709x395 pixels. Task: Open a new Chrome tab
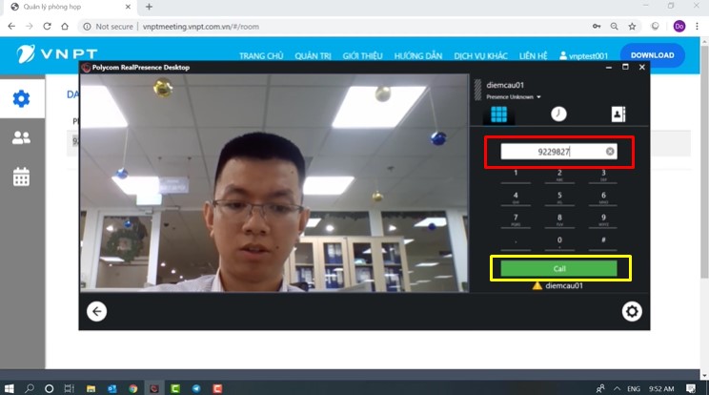point(149,7)
